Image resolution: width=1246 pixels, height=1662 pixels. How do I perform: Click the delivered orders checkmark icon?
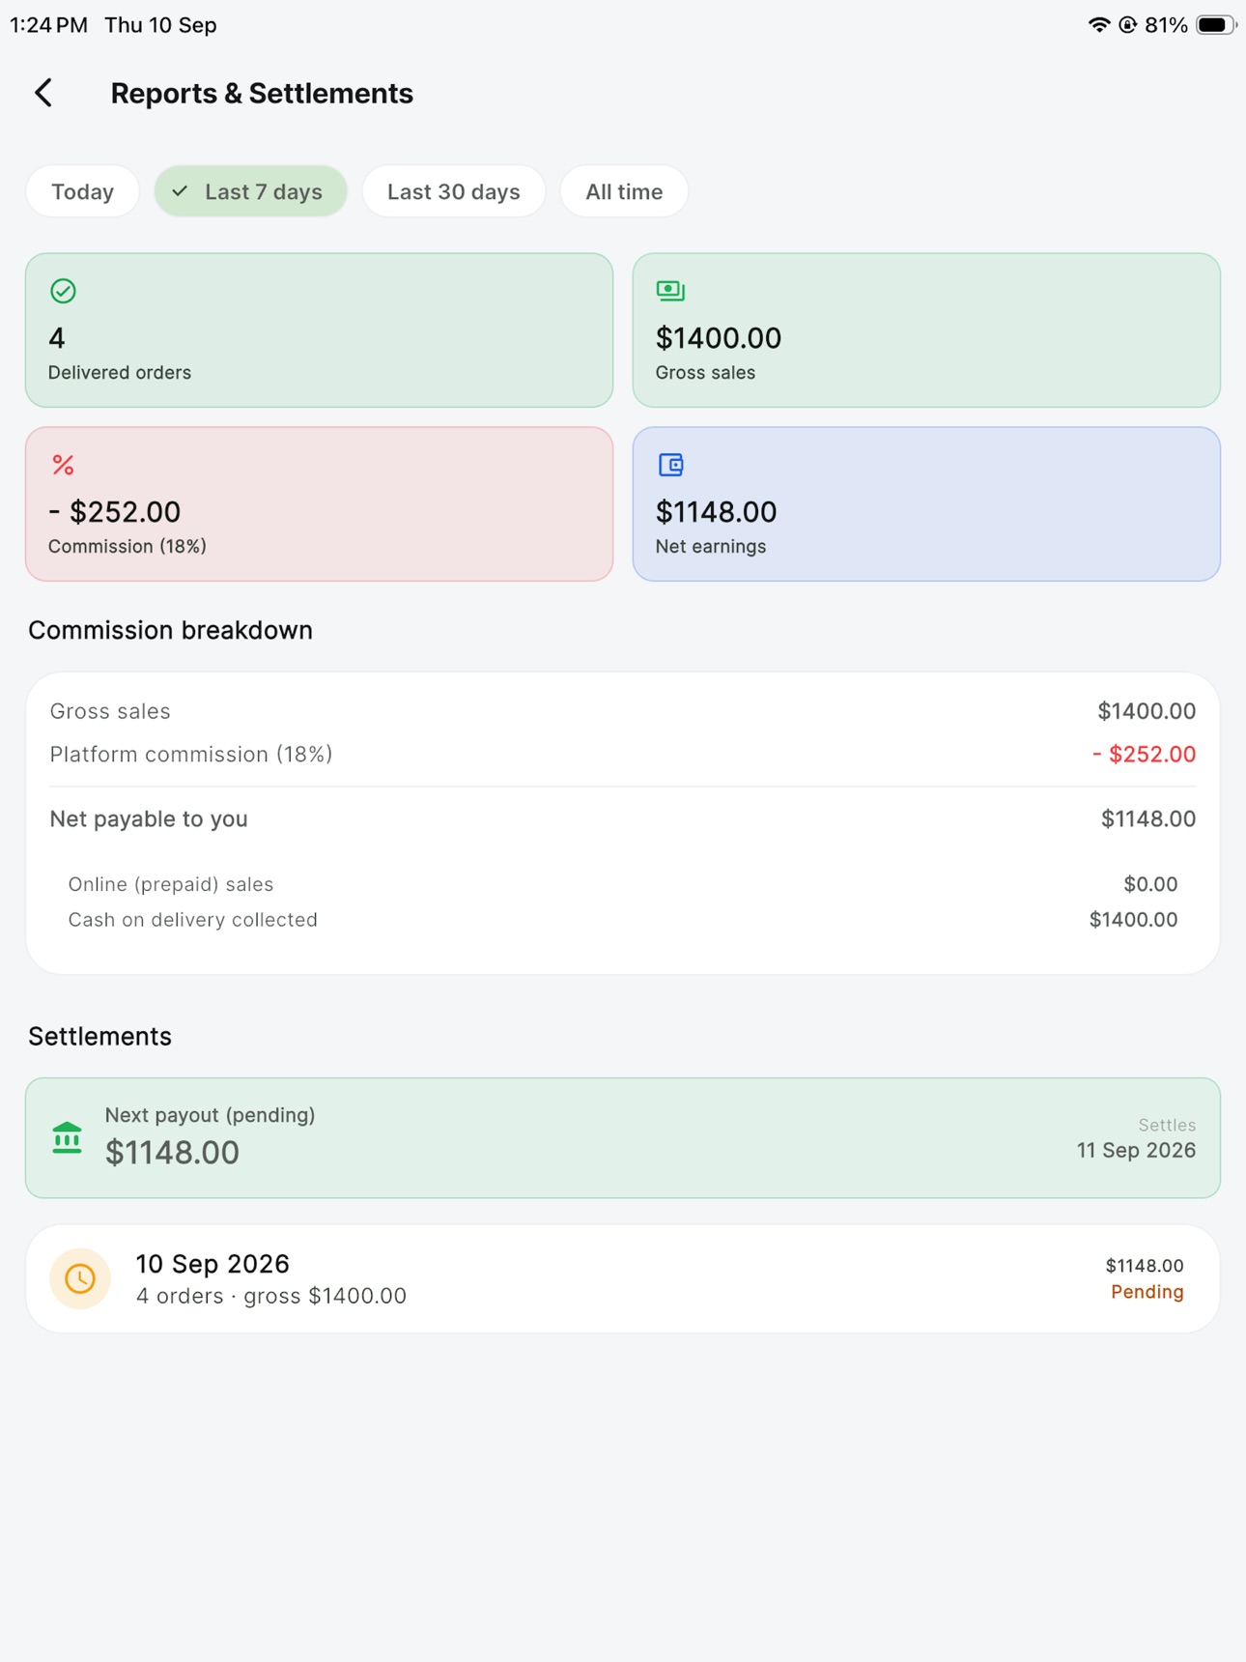(x=63, y=291)
